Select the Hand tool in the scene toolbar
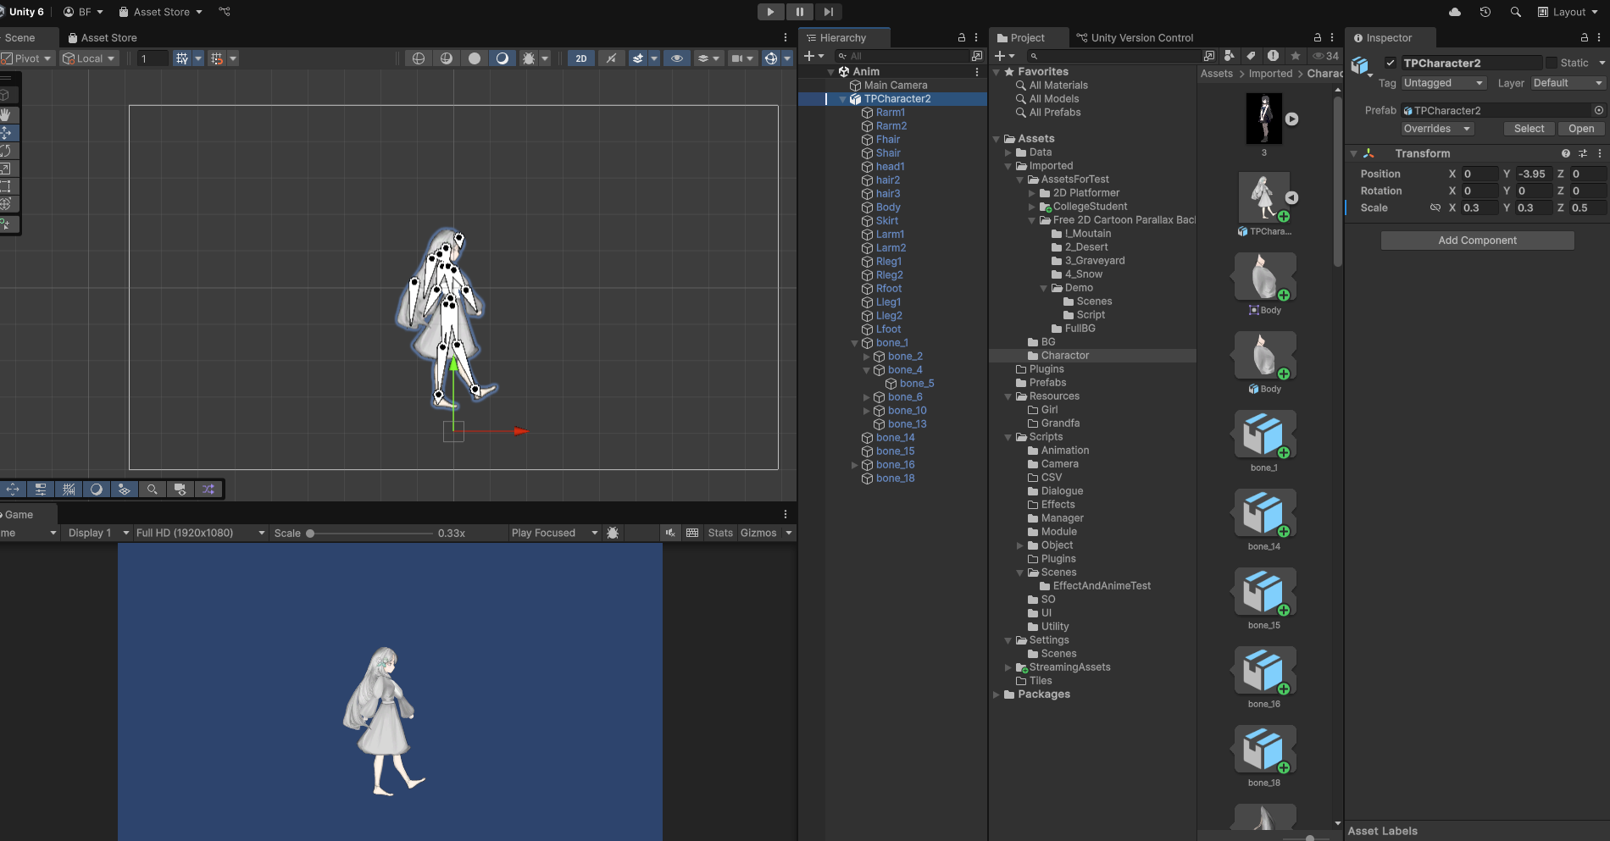Image resolution: width=1610 pixels, height=841 pixels. (6, 114)
